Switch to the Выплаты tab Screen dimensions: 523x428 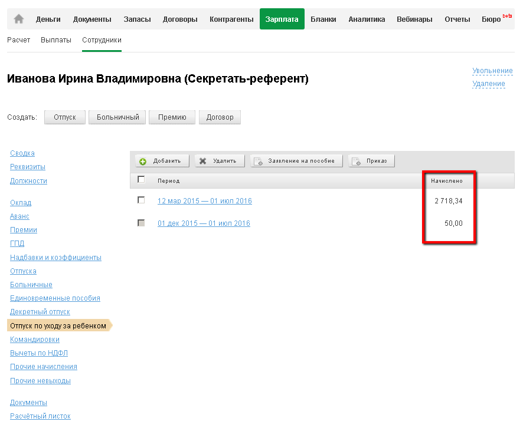click(x=56, y=40)
